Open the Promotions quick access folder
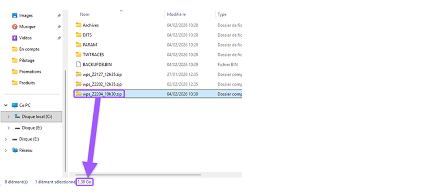 click(x=30, y=72)
